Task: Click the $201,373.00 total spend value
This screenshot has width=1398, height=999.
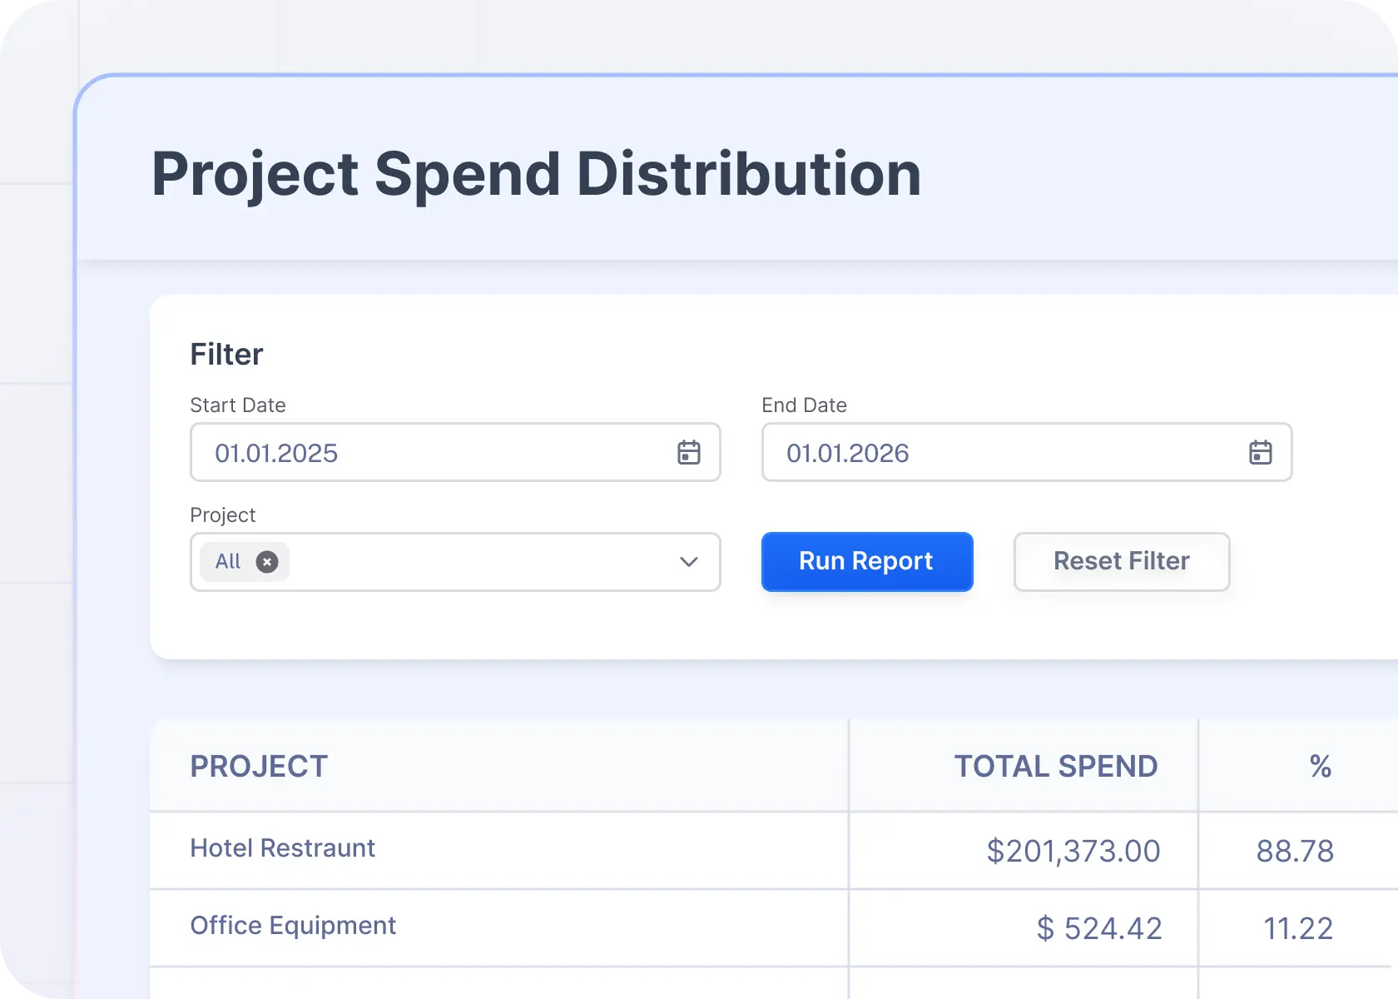Action: point(1073,851)
